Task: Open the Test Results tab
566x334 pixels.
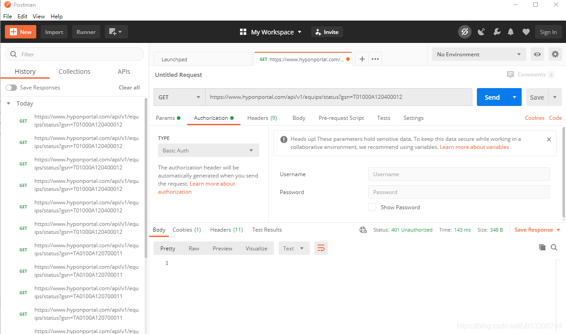Action: (267, 230)
